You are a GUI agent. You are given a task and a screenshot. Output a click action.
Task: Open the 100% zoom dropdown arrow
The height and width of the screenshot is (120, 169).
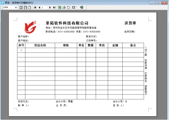16,7
